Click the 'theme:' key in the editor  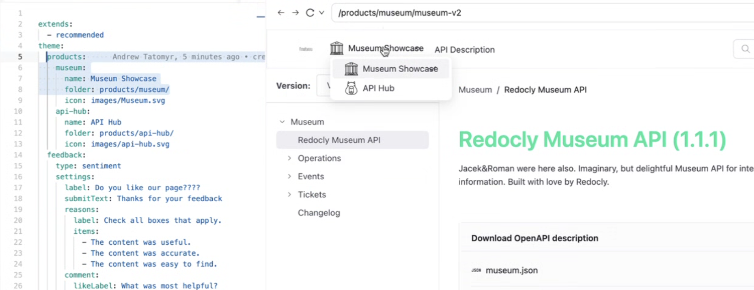tap(51, 46)
